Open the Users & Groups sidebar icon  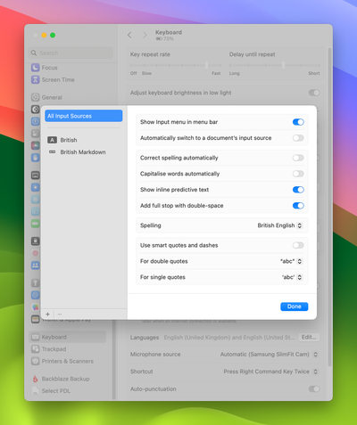tap(36, 266)
